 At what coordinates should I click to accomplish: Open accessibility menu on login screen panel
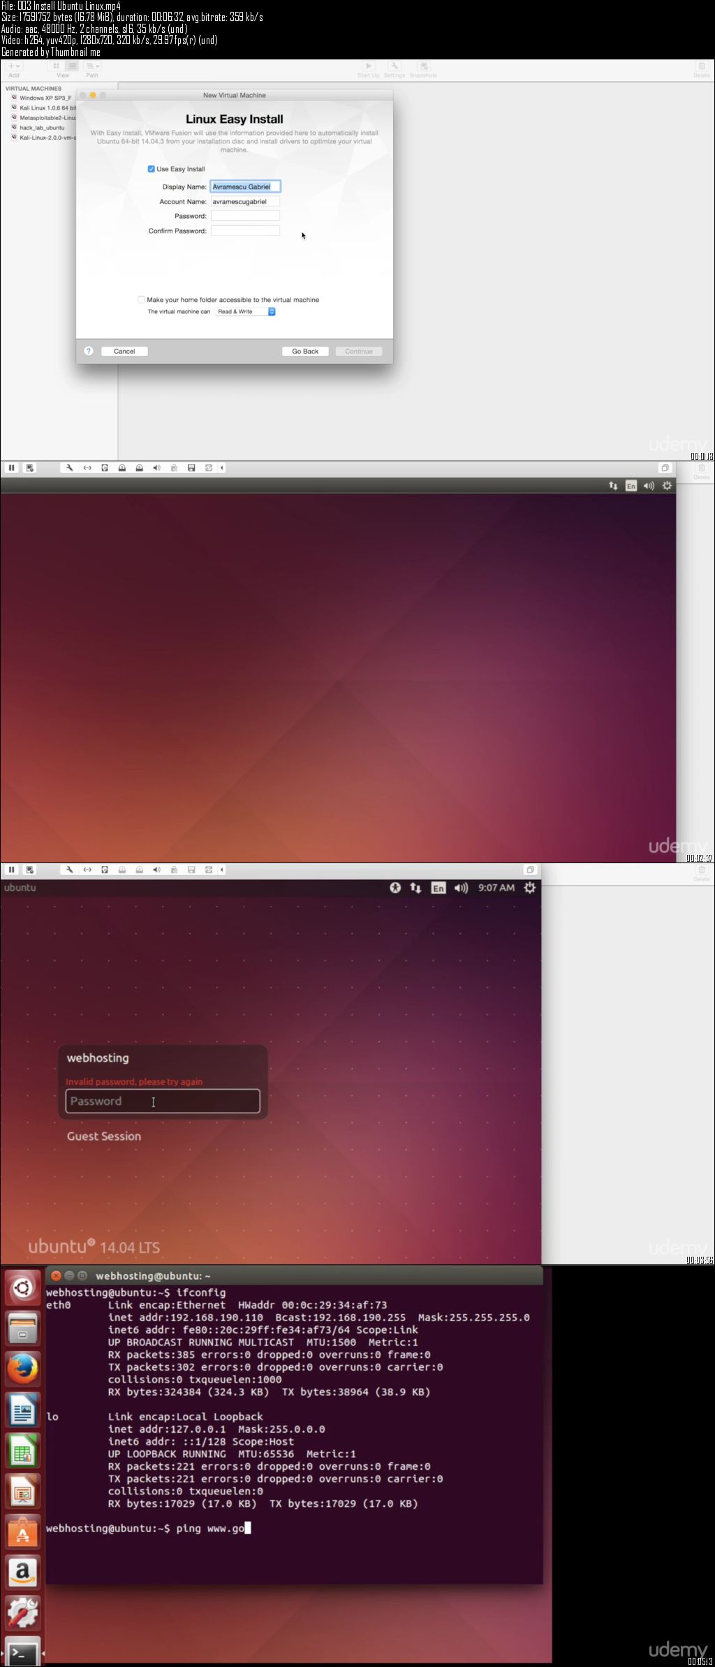[395, 888]
